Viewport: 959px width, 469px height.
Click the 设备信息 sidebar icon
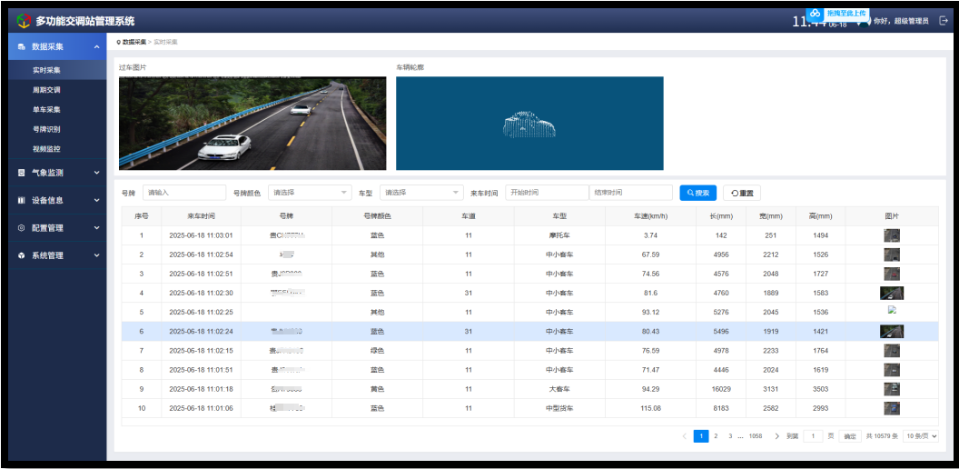point(22,200)
